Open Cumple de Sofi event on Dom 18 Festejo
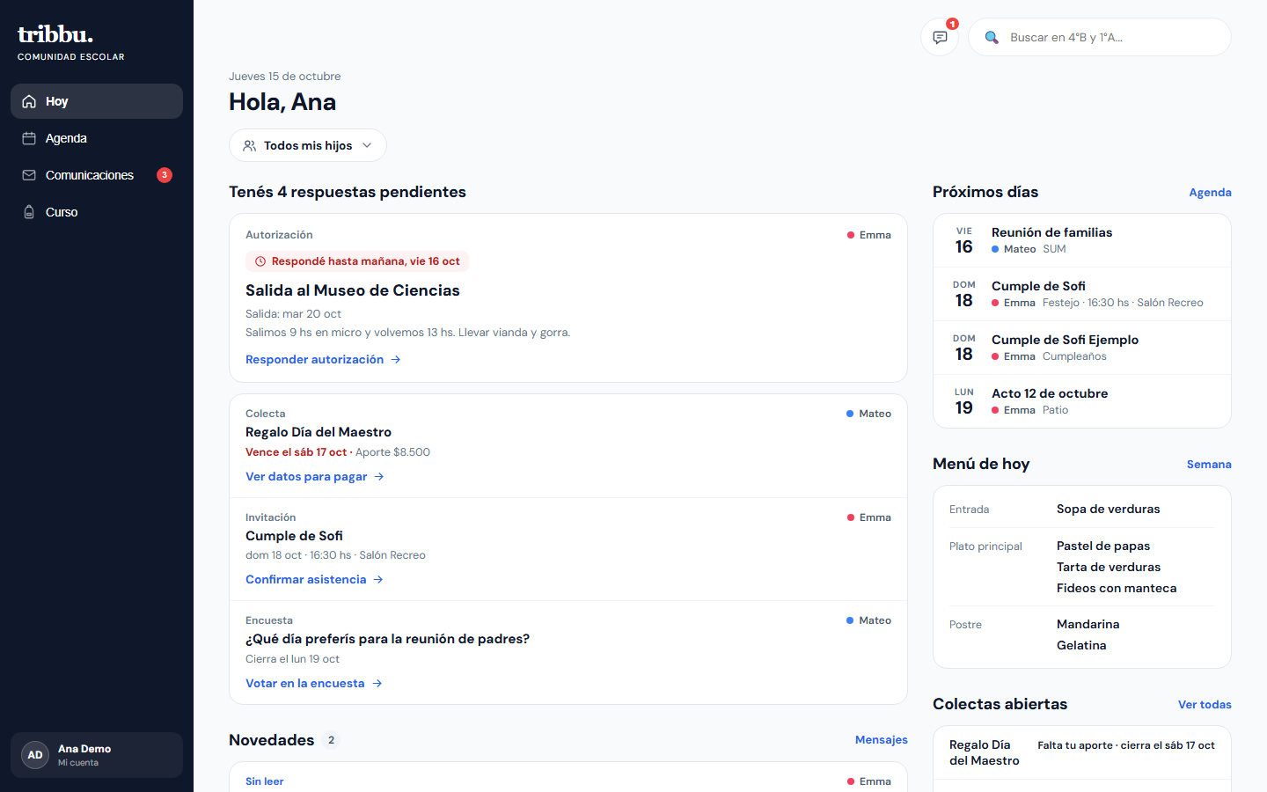The height and width of the screenshot is (792, 1267). coord(1082,294)
